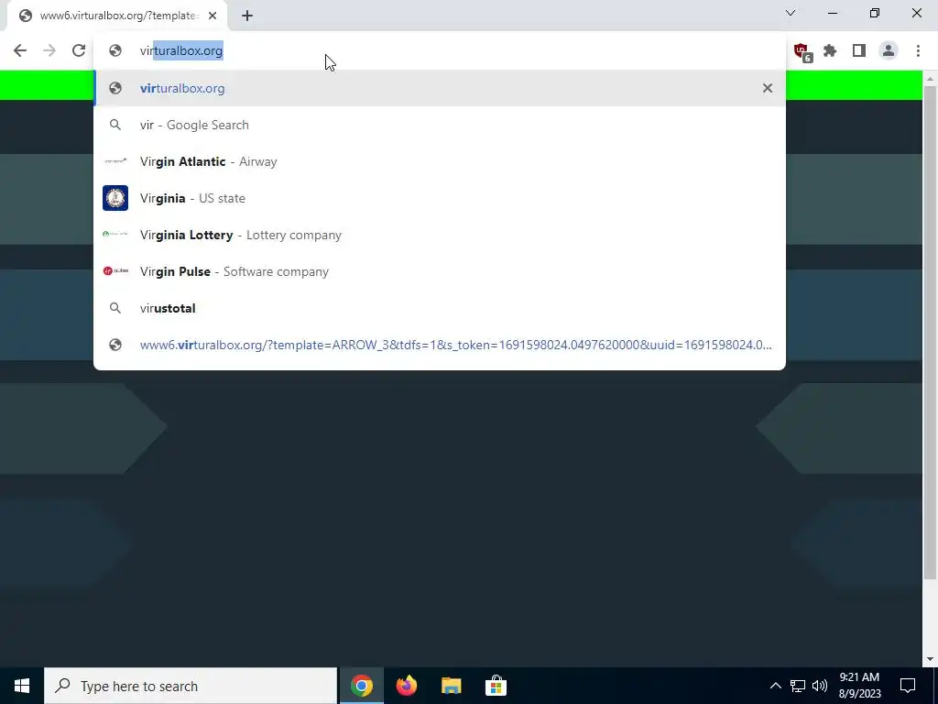The width and height of the screenshot is (938, 704).
Task: Select the Virgin Pulse suggestion
Action: coord(440,271)
